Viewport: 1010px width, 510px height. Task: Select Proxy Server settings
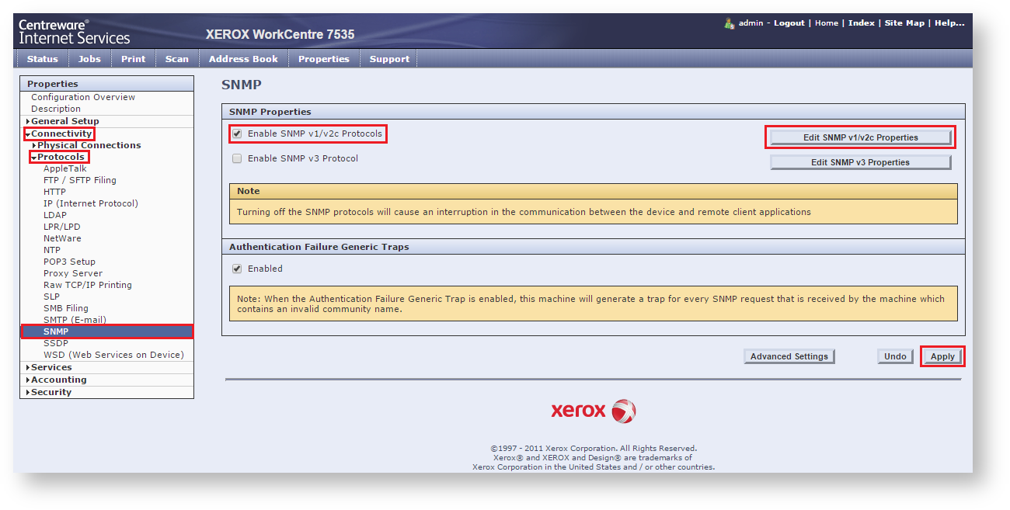click(x=73, y=273)
